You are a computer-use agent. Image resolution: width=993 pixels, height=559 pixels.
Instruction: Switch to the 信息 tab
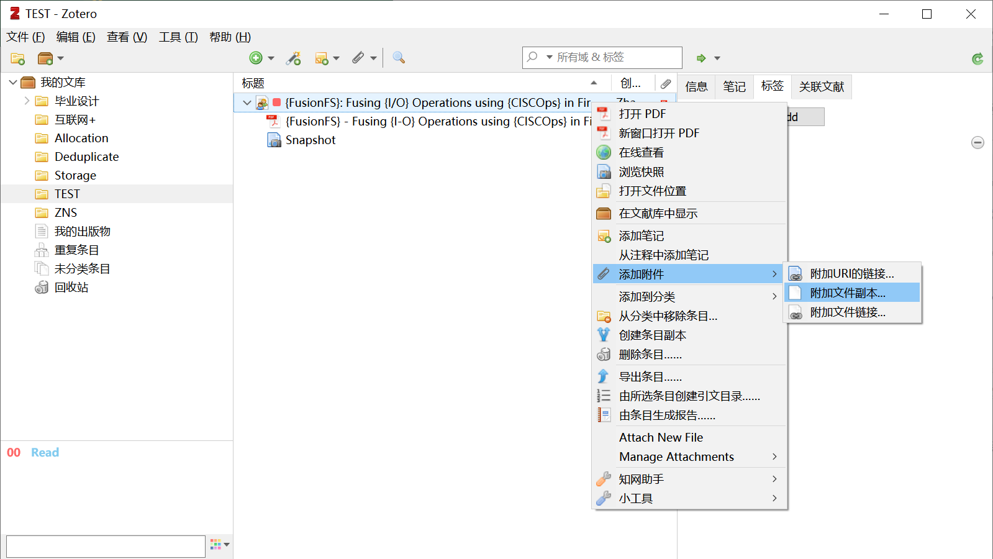696,86
